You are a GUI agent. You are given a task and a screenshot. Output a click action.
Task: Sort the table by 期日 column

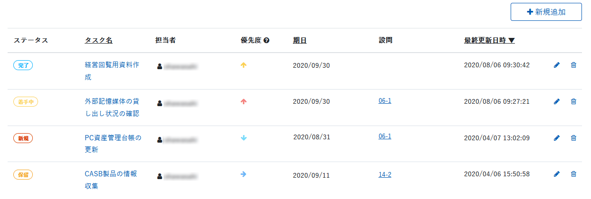[300, 40]
